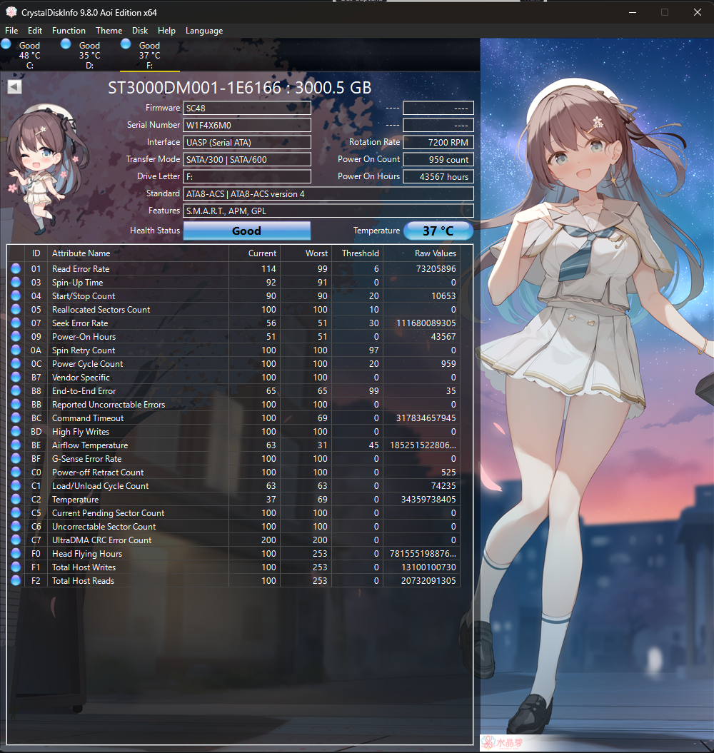
Task: Click the Features S.M.A.R.T. field
Action: (x=328, y=211)
